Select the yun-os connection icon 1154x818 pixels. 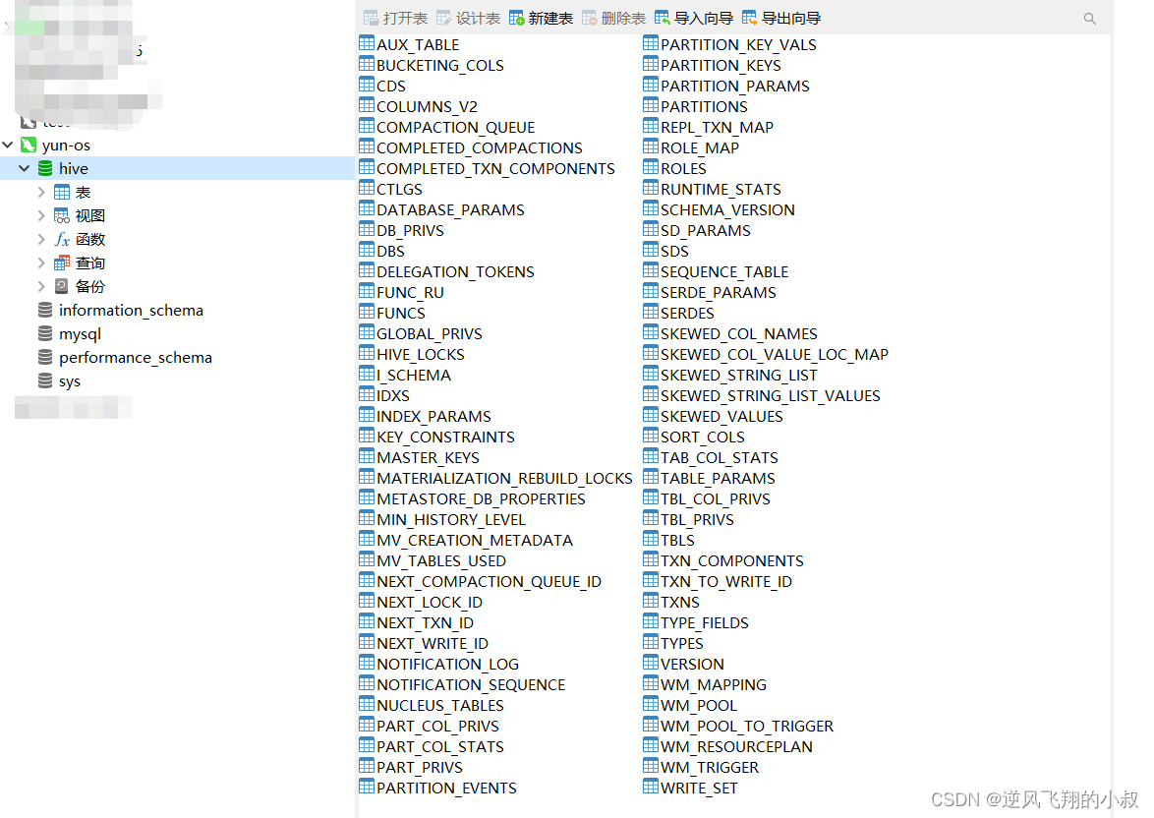click(x=29, y=146)
